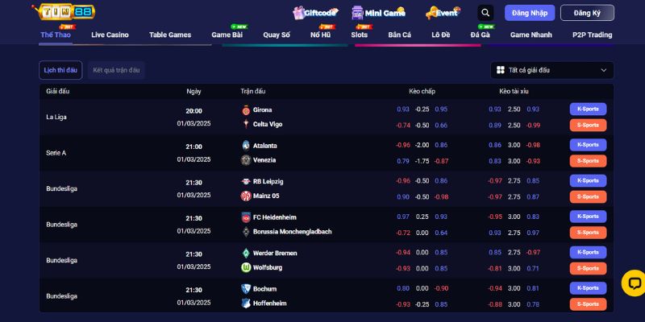Click the Girona team crest
The height and width of the screenshot is (322, 645).
[x=246, y=110]
